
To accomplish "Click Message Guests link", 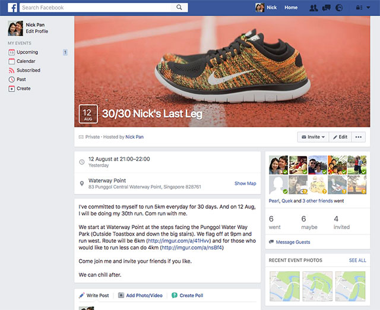I will coord(293,242).
